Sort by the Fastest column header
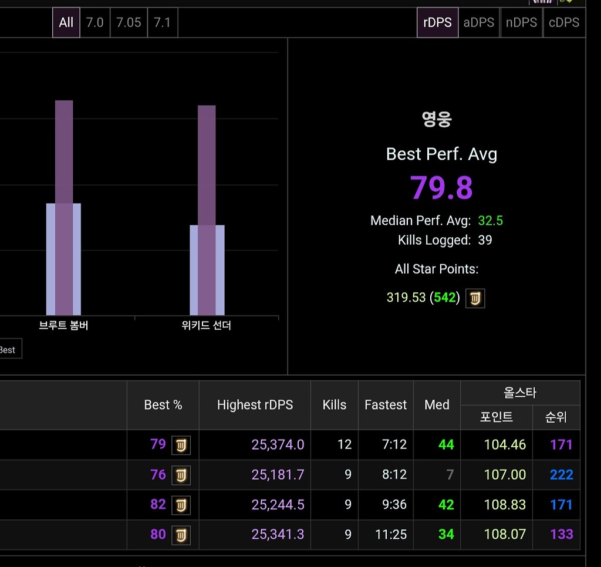This screenshot has width=601, height=567. click(386, 405)
